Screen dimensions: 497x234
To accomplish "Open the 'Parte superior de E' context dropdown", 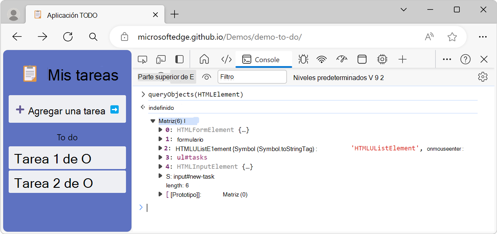I will coord(166,77).
